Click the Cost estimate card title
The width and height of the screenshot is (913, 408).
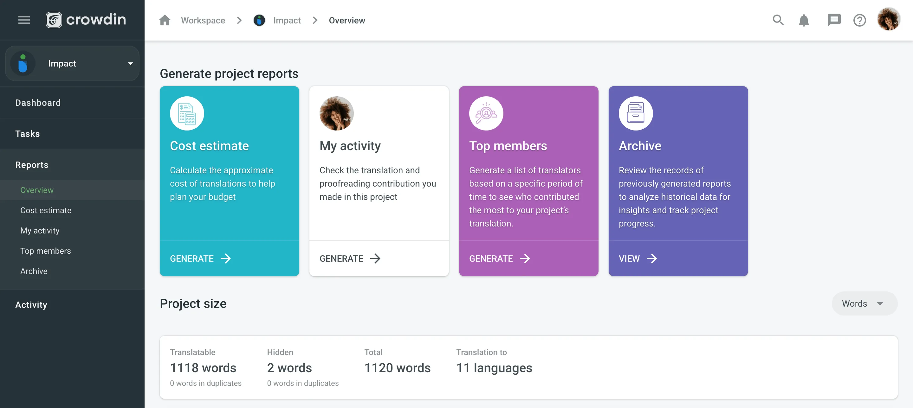tap(209, 146)
